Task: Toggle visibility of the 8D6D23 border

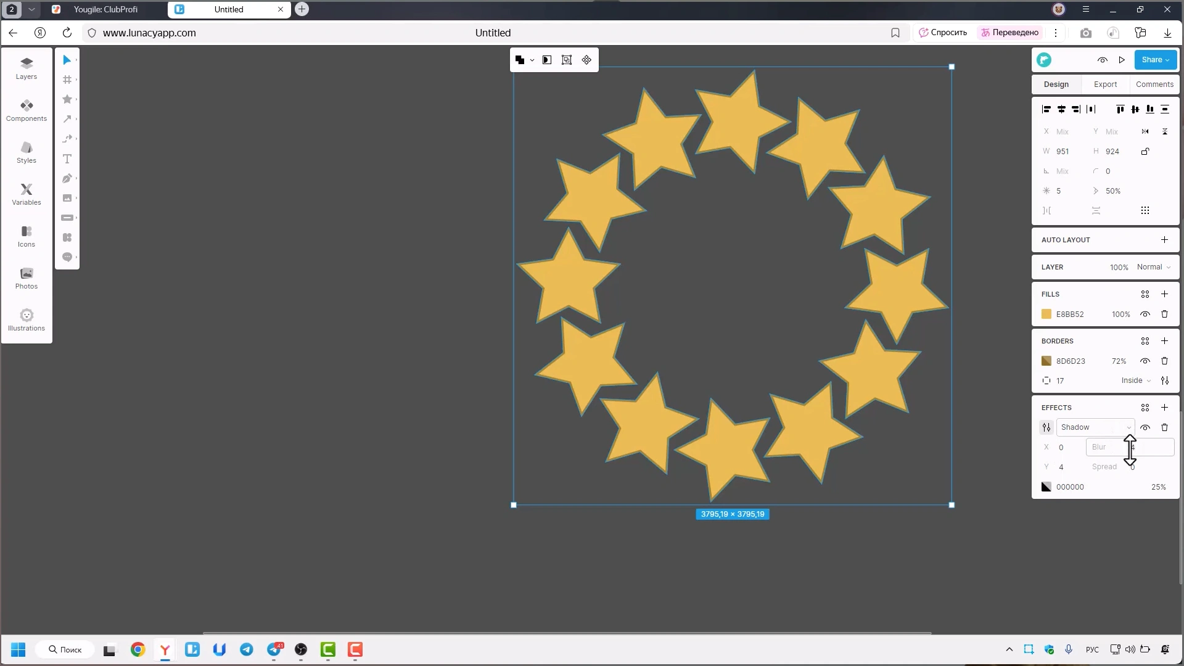Action: (1145, 361)
